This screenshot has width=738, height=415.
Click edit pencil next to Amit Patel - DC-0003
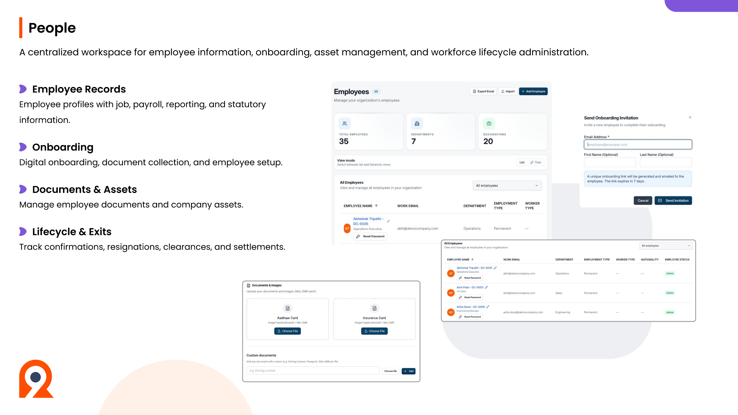click(x=486, y=287)
